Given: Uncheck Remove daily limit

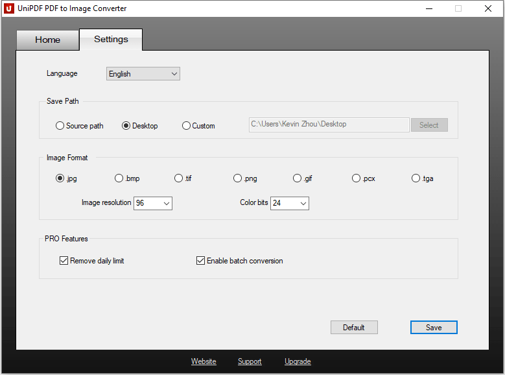Looking at the screenshot, I should (x=92, y=261).
